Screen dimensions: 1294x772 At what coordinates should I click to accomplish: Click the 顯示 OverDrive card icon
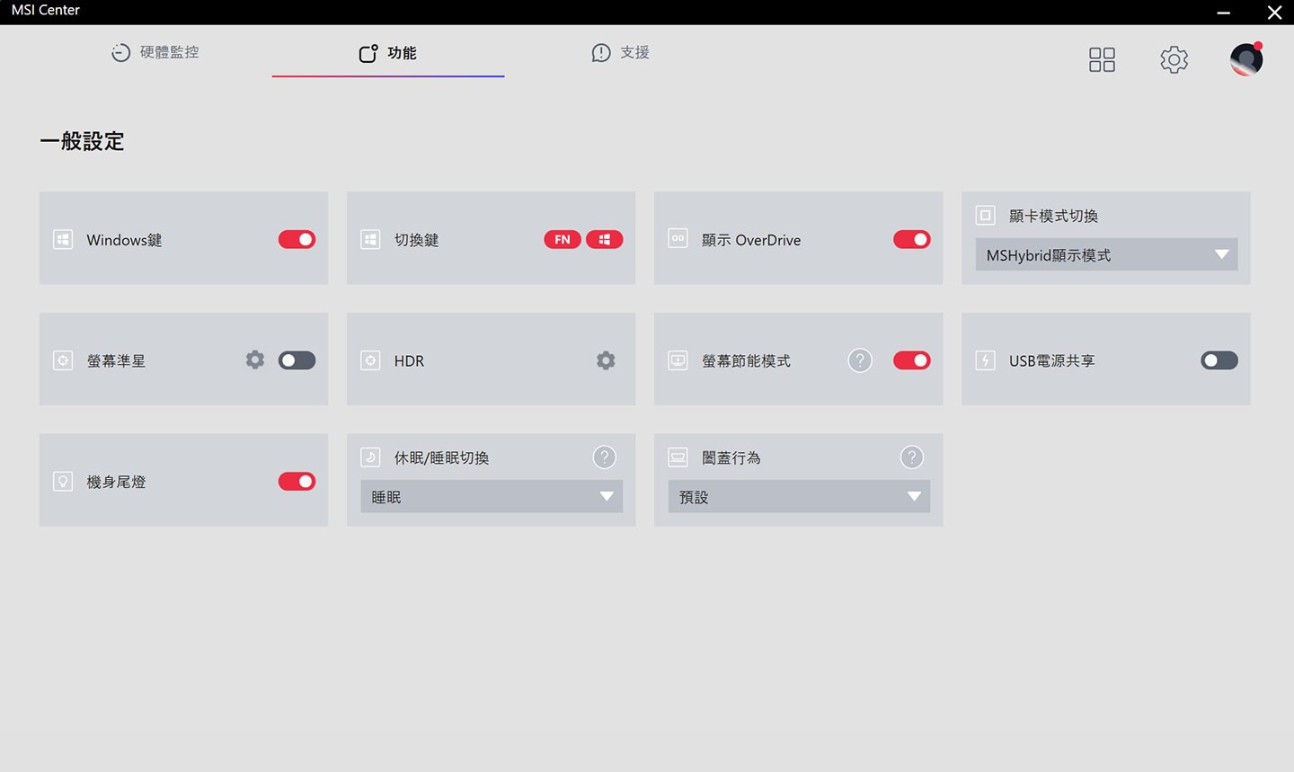pos(678,238)
